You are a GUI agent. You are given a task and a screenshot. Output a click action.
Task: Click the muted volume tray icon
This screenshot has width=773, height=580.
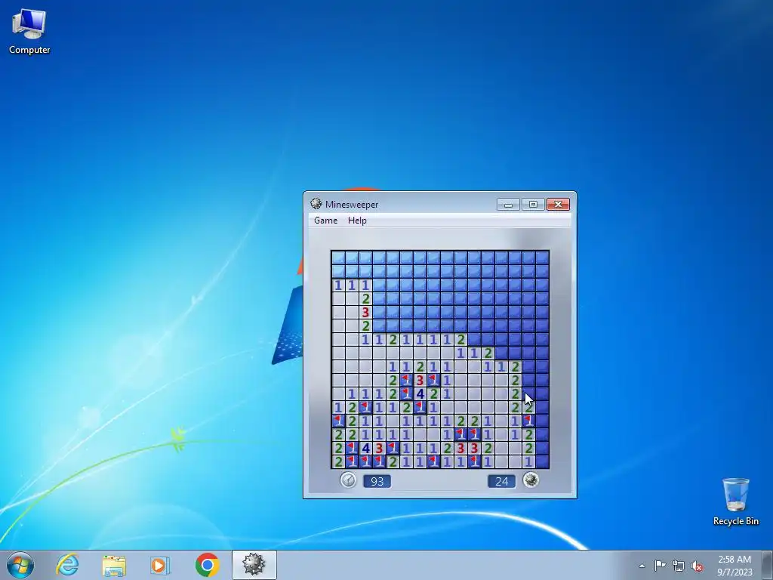(x=697, y=566)
